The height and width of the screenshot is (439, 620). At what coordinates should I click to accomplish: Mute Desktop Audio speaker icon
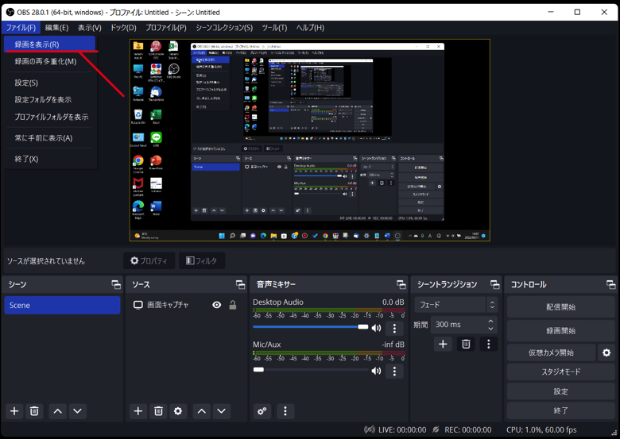[377, 328]
